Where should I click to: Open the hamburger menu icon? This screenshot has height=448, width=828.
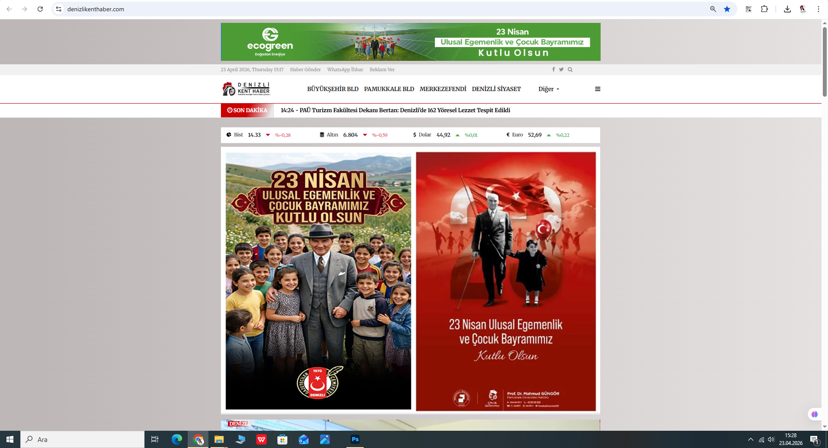(x=598, y=89)
